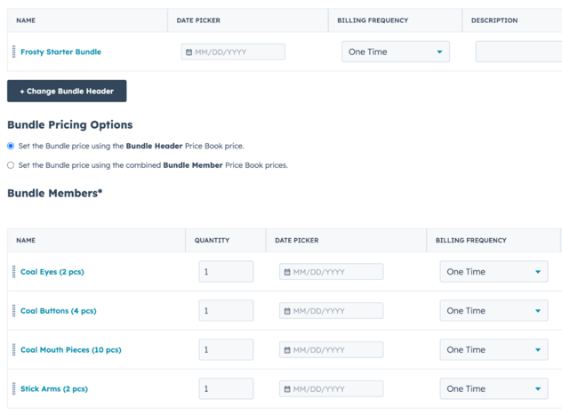Screen dimensions: 562x415
Task: Expand billing frequency dropdown for Coal Mouth Pieces
Action: click(x=494, y=350)
